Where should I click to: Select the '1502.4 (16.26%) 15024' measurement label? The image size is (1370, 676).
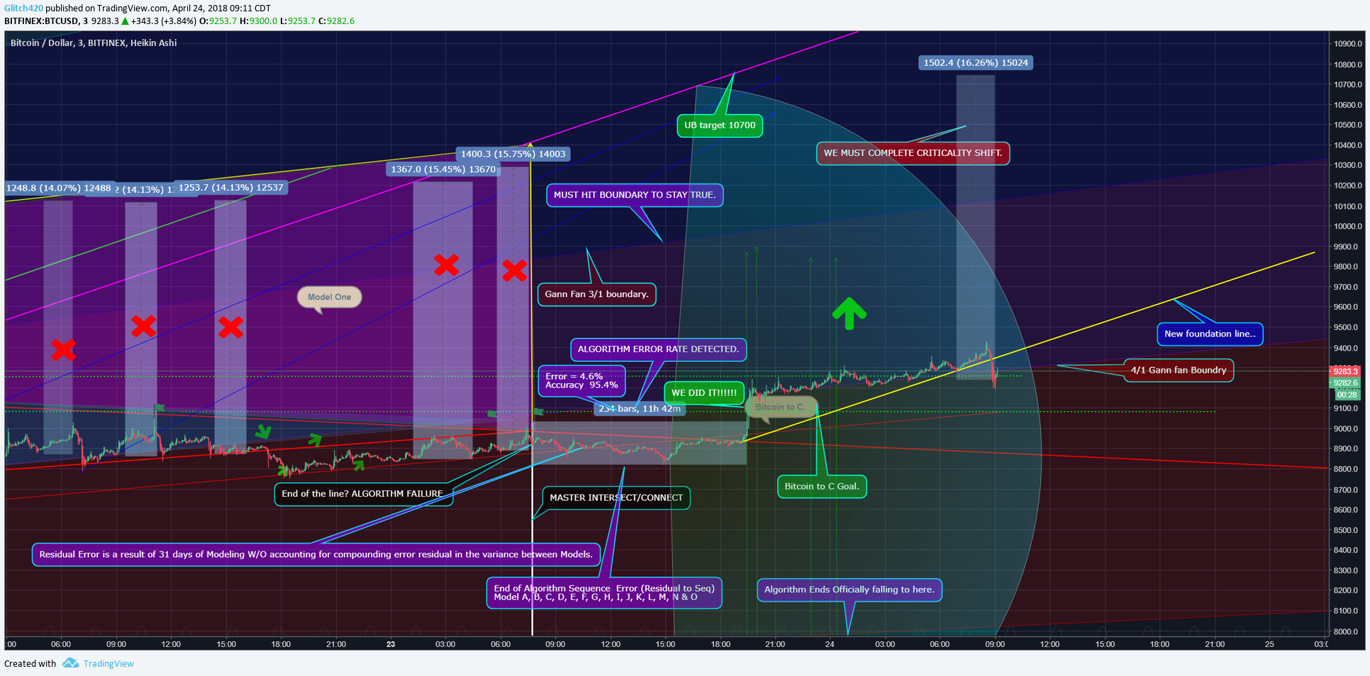(976, 62)
